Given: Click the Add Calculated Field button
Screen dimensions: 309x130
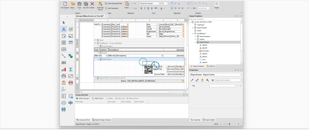Looking at the screenshot, I should tap(113, 4).
